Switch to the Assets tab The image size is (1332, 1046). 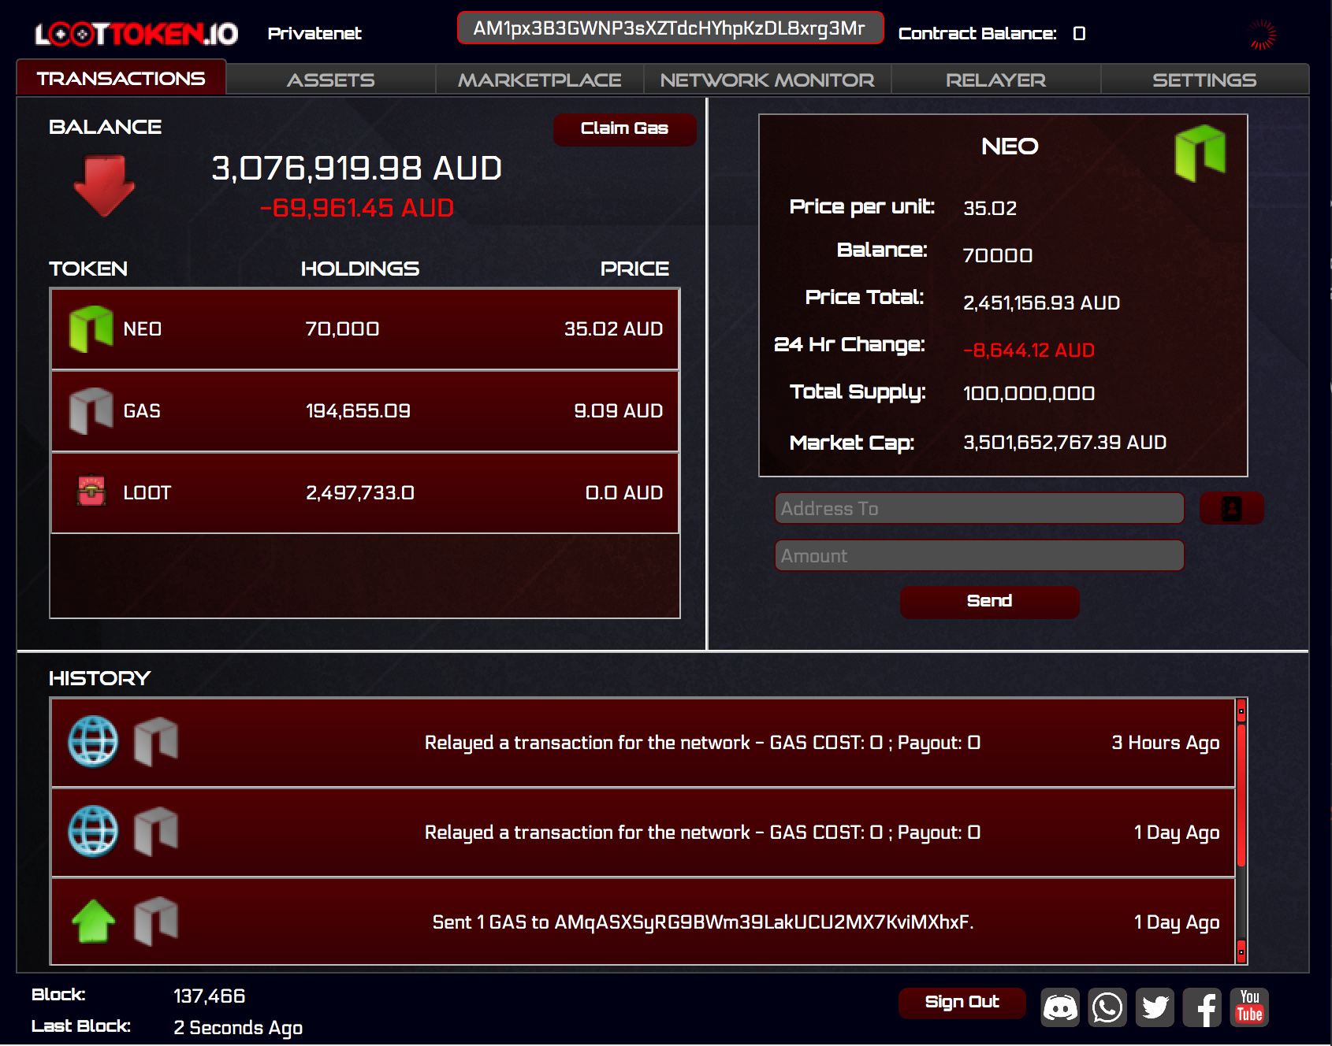[331, 80]
